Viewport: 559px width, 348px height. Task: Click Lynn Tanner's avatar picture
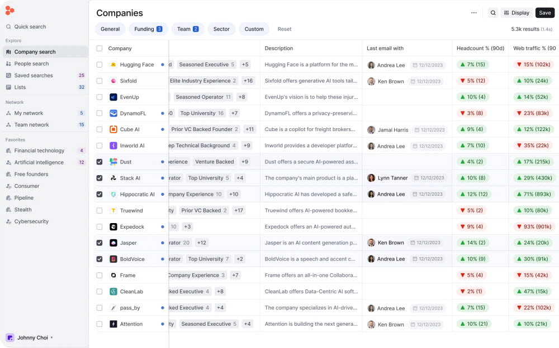coord(371,178)
